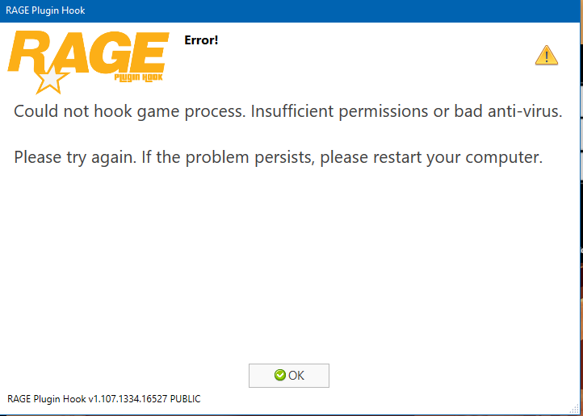Click the bold "Error!" heading
This screenshot has width=583, height=416.
tap(201, 40)
